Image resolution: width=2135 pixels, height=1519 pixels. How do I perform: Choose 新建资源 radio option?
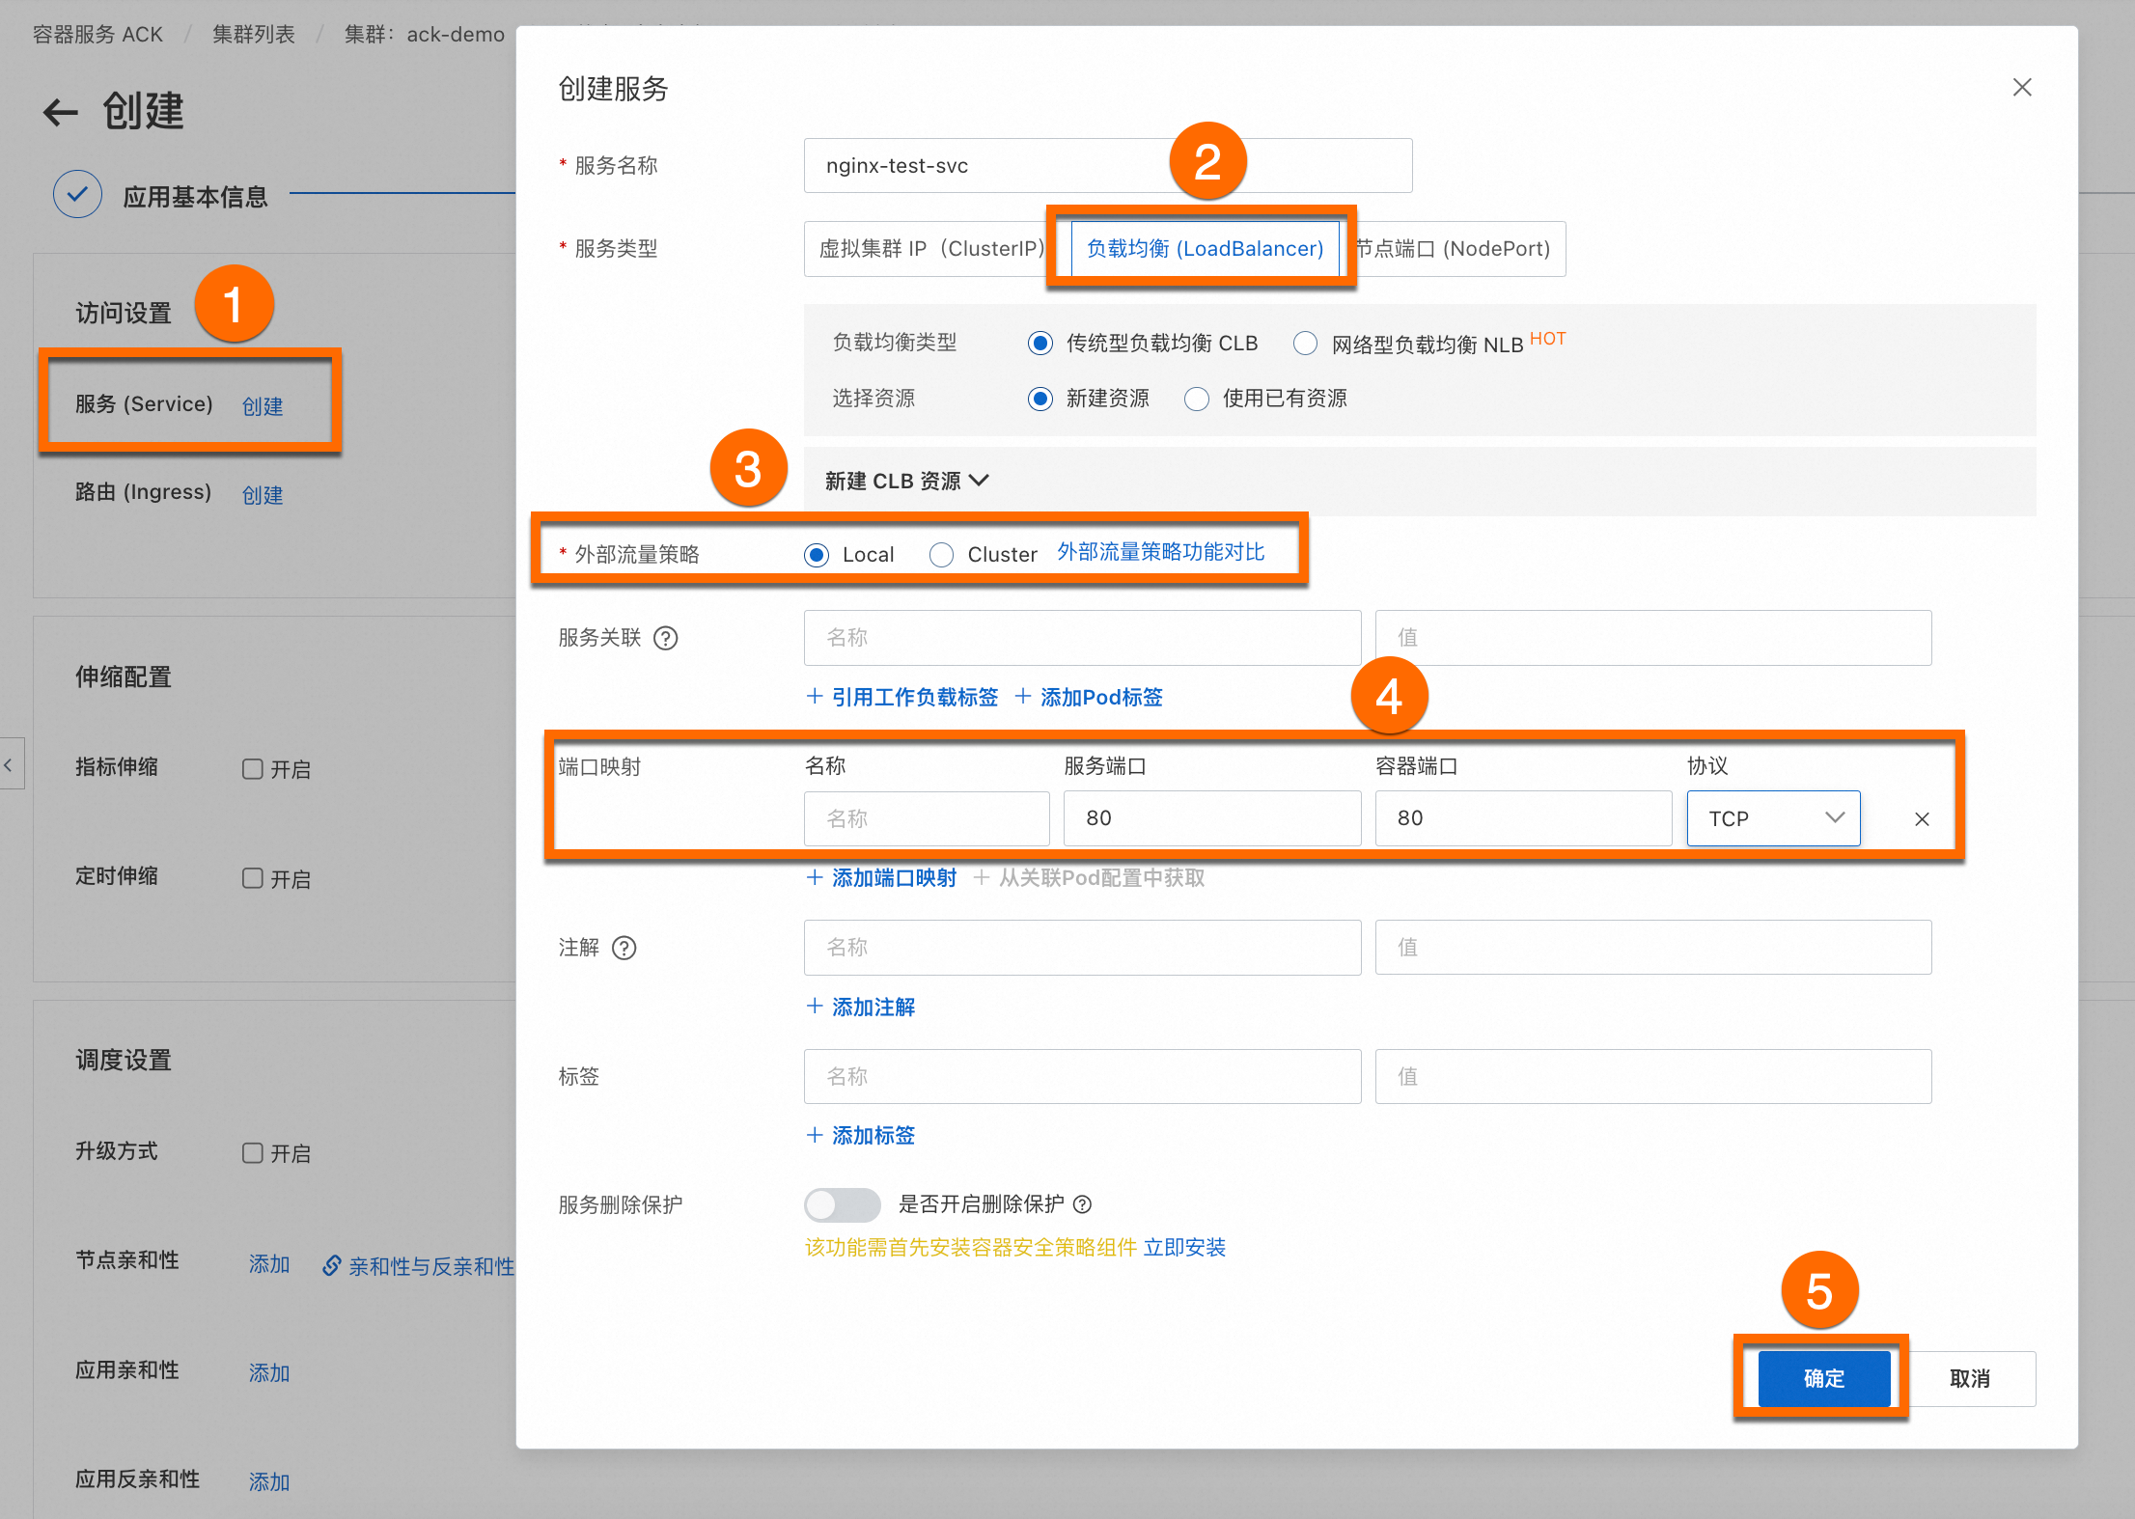pyautogui.click(x=1040, y=399)
